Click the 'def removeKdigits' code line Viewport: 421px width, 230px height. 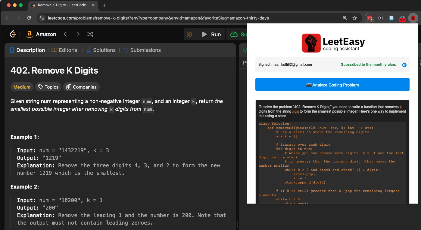(320, 128)
